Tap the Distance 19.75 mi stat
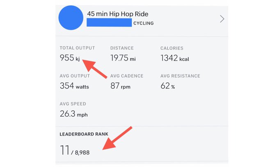279x167 pixels. [123, 58]
